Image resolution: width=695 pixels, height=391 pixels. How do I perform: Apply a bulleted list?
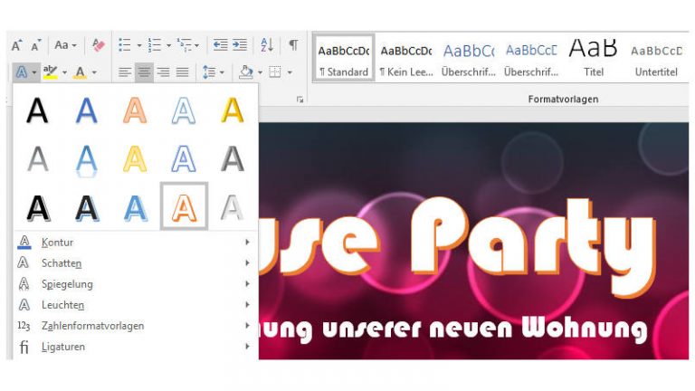[x=124, y=44]
